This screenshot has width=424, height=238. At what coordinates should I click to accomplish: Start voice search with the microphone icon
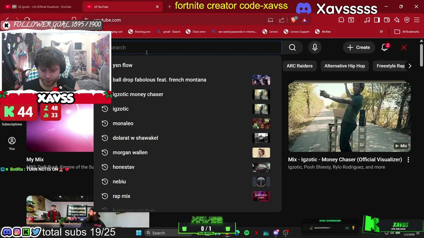(x=315, y=48)
